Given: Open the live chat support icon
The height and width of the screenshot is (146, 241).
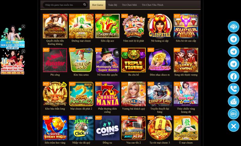Looking at the screenshot, I should (x=233, y=27).
